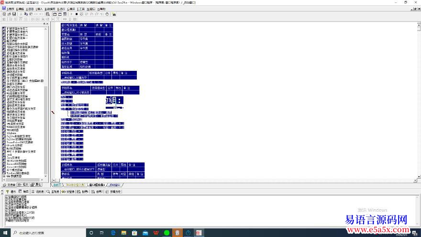
Task: Open Microsoft Edge from taskbar
Action: [x=113, y=233]
